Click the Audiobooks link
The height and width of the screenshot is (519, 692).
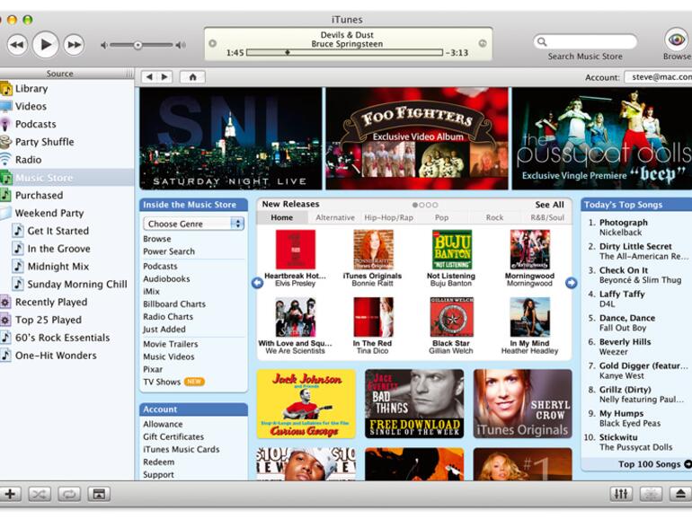[166, 278]
